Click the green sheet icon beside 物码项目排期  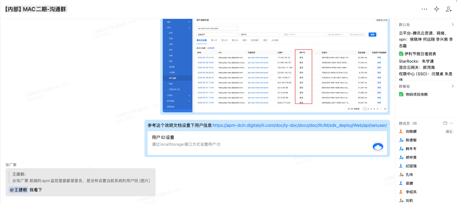click(401, 94)
